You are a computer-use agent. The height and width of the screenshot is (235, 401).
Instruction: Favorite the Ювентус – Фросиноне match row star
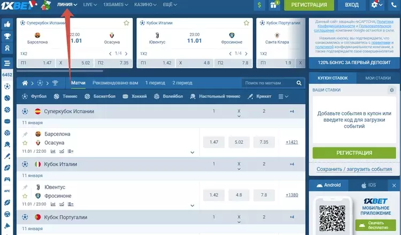[x=25, y=196]
